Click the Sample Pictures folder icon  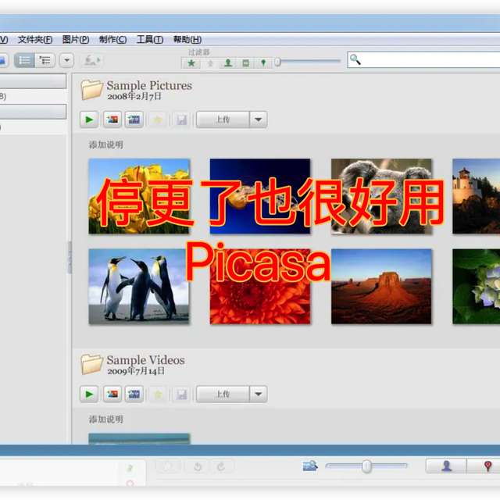click(x=91, y=90)
